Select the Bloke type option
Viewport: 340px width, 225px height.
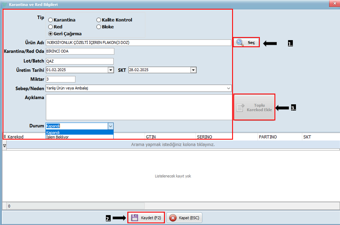pyautogui.click(x=99, y=27)
